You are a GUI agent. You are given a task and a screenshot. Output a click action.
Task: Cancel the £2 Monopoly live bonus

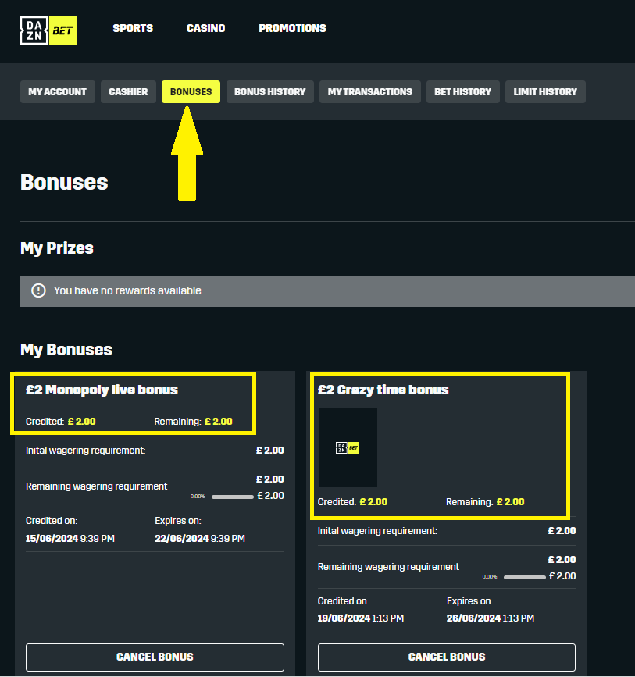(x=155, y=657)
